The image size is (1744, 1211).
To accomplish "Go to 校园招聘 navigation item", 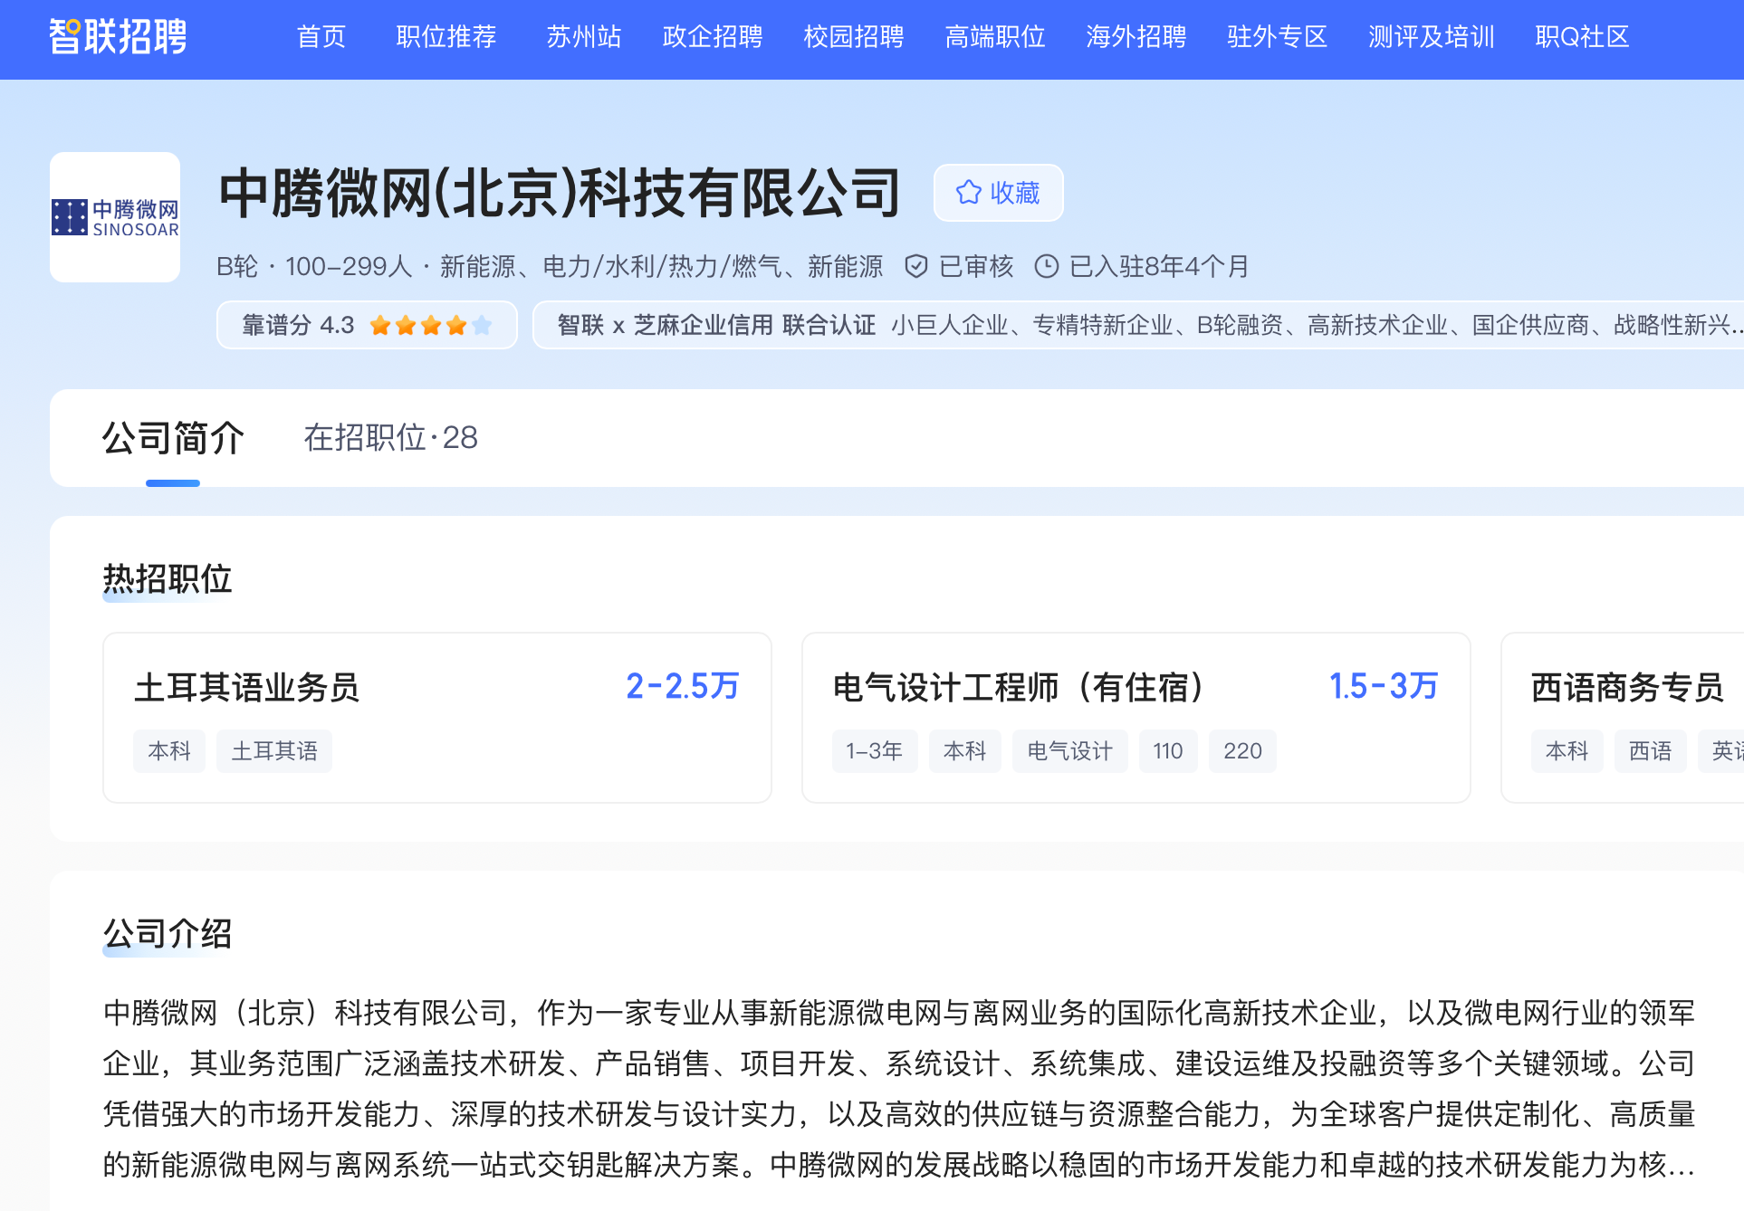I will point(853,37).
